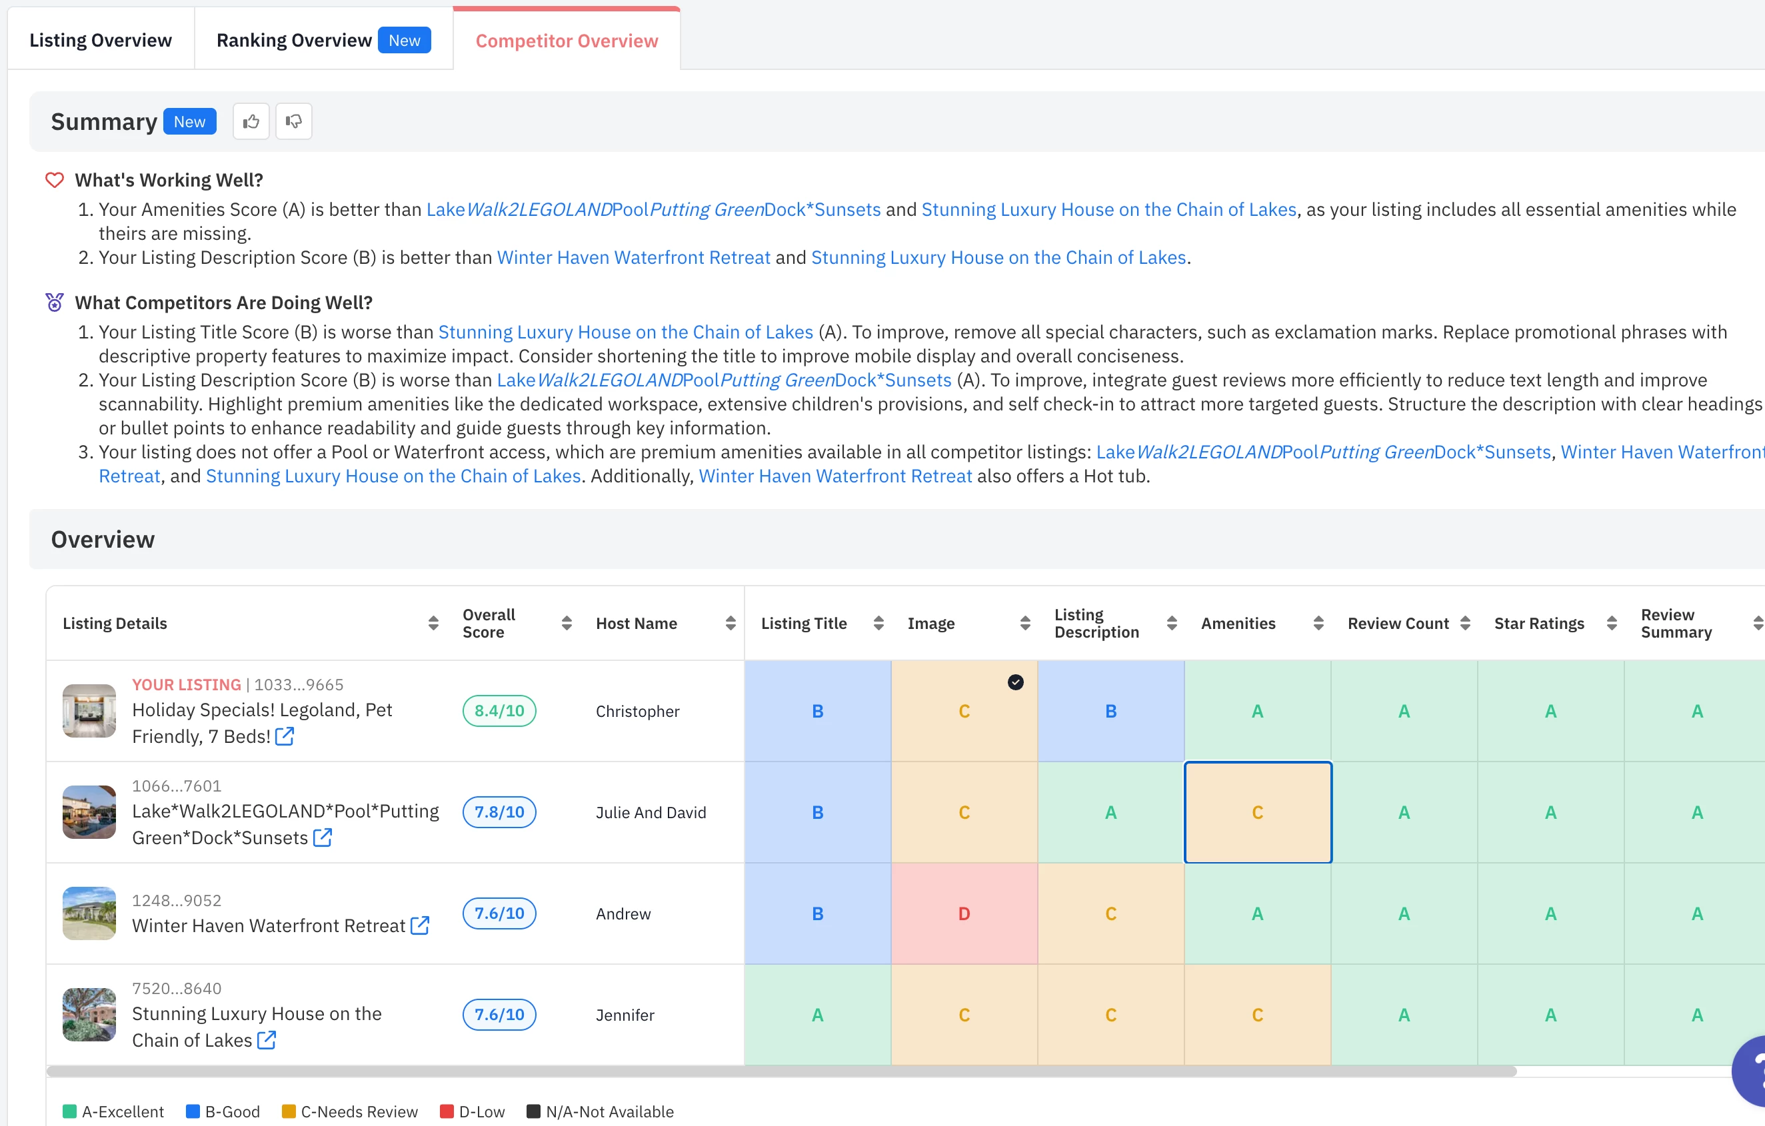
Task: Sort by Host Name column arrows
Action: (730, 624)
